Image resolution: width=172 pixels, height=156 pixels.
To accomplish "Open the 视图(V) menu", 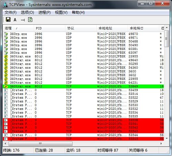I will pyautogui.click(x=61, y=12).
